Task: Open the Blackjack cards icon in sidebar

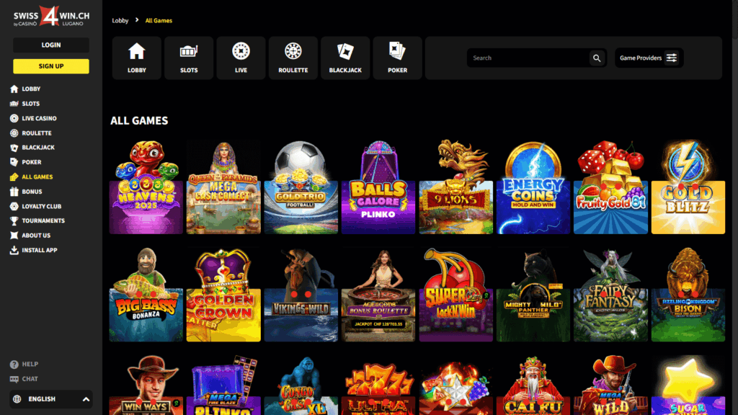Action: coord(14,148)
